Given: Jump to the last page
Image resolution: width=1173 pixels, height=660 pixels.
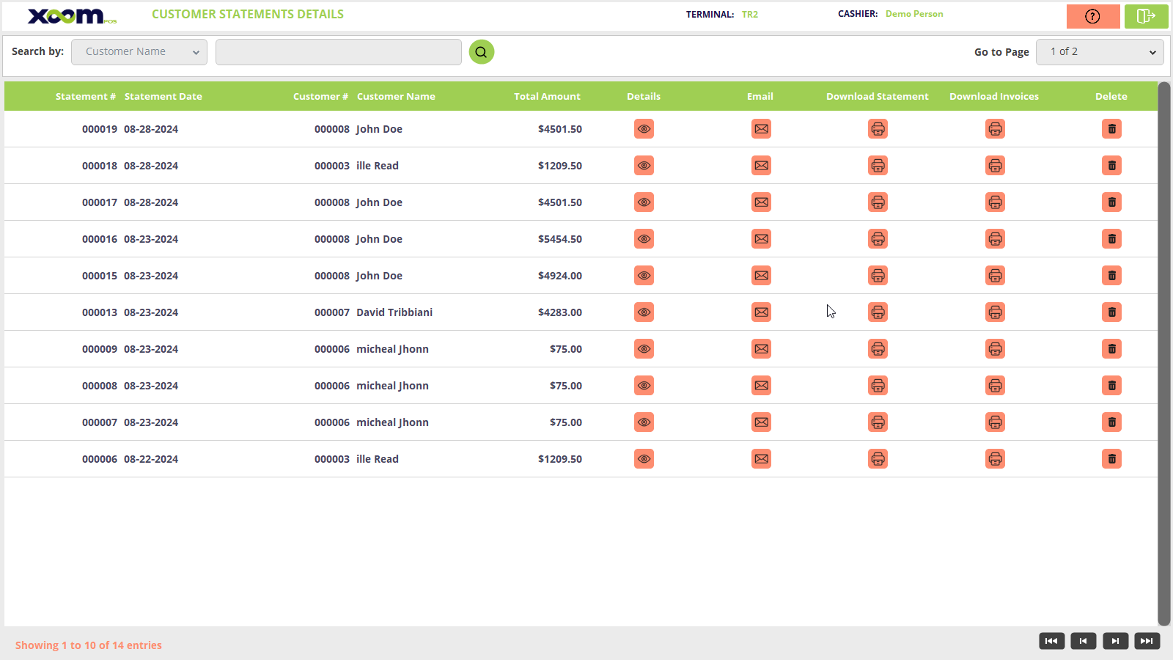Looking at the screenshot, I should tap(1147, 641).
